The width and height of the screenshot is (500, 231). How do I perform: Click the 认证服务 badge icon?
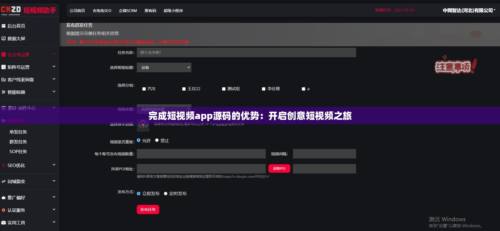coord(4,210)
